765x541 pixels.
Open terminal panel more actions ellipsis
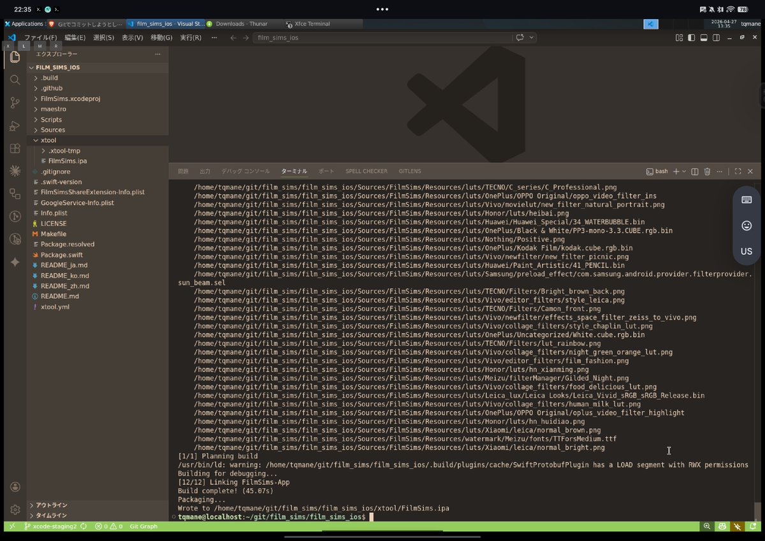pyautogui.click(x=719, y=171)
